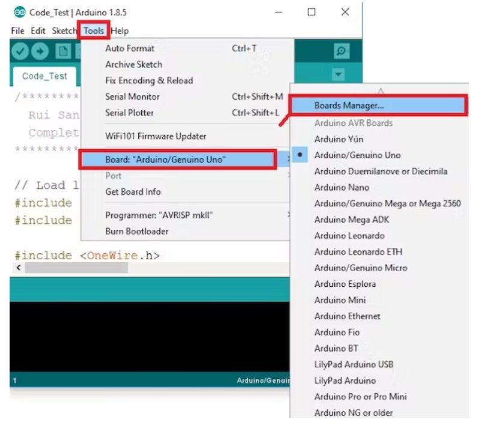Select Arduino BT board
Image resolution: width=481 pixels, height=430 pixels.
[379, 348]
